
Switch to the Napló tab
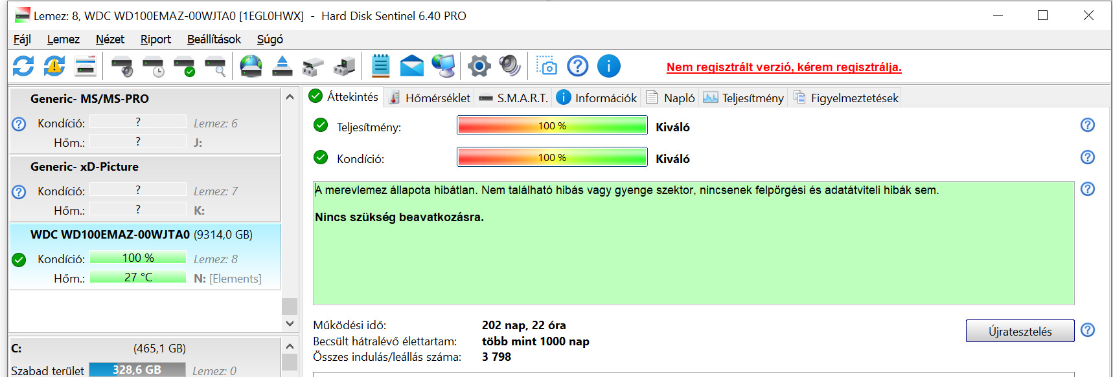tap(671, 98)
